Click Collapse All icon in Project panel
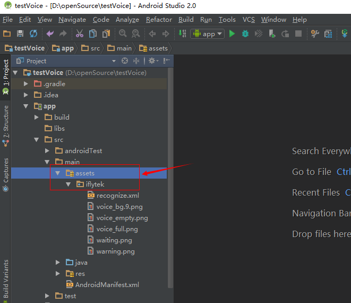The height and width of the screenshot is (303, 351). 136,61
